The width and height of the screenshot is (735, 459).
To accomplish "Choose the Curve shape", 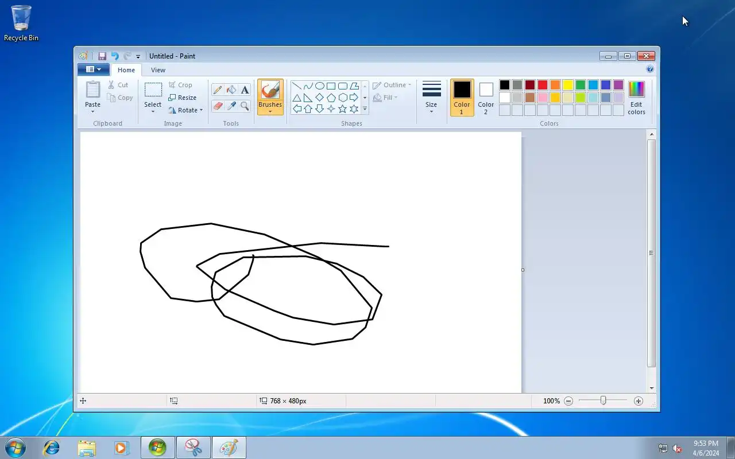I will coord(308,86).
